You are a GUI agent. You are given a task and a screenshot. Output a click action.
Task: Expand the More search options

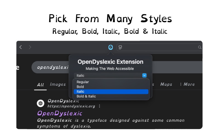tap(187, 84)
